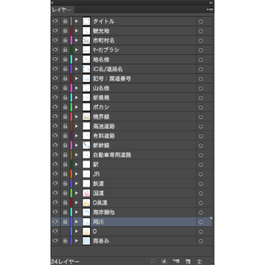This screenshot has height=265, width=265.
Task: Unlock the JR layer via its lock icon
Action: pos(65,173)
